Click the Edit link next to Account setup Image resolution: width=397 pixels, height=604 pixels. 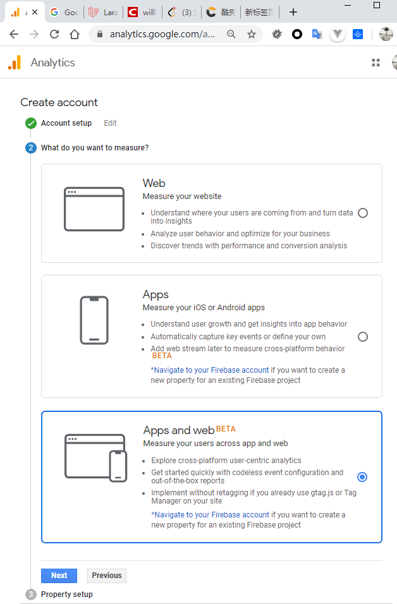(x=109, y=123)
